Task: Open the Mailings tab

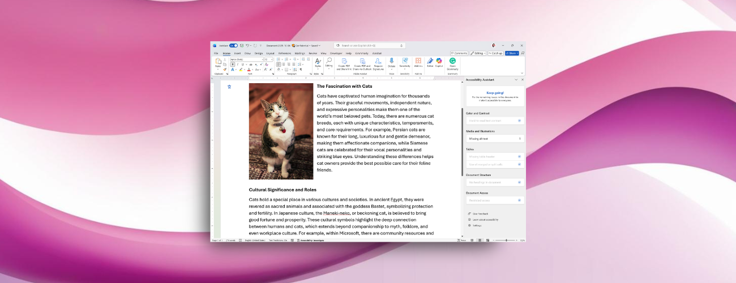Action: [300, 53]
